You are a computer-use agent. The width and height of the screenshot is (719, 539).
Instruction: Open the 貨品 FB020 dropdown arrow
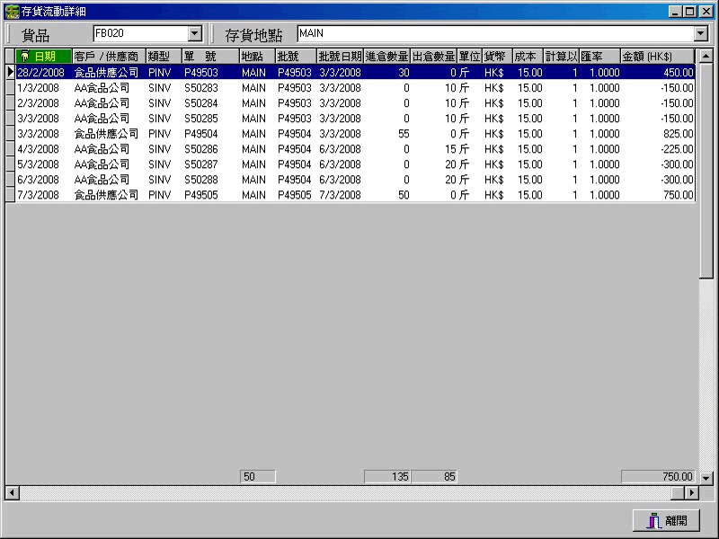point(195,34)
